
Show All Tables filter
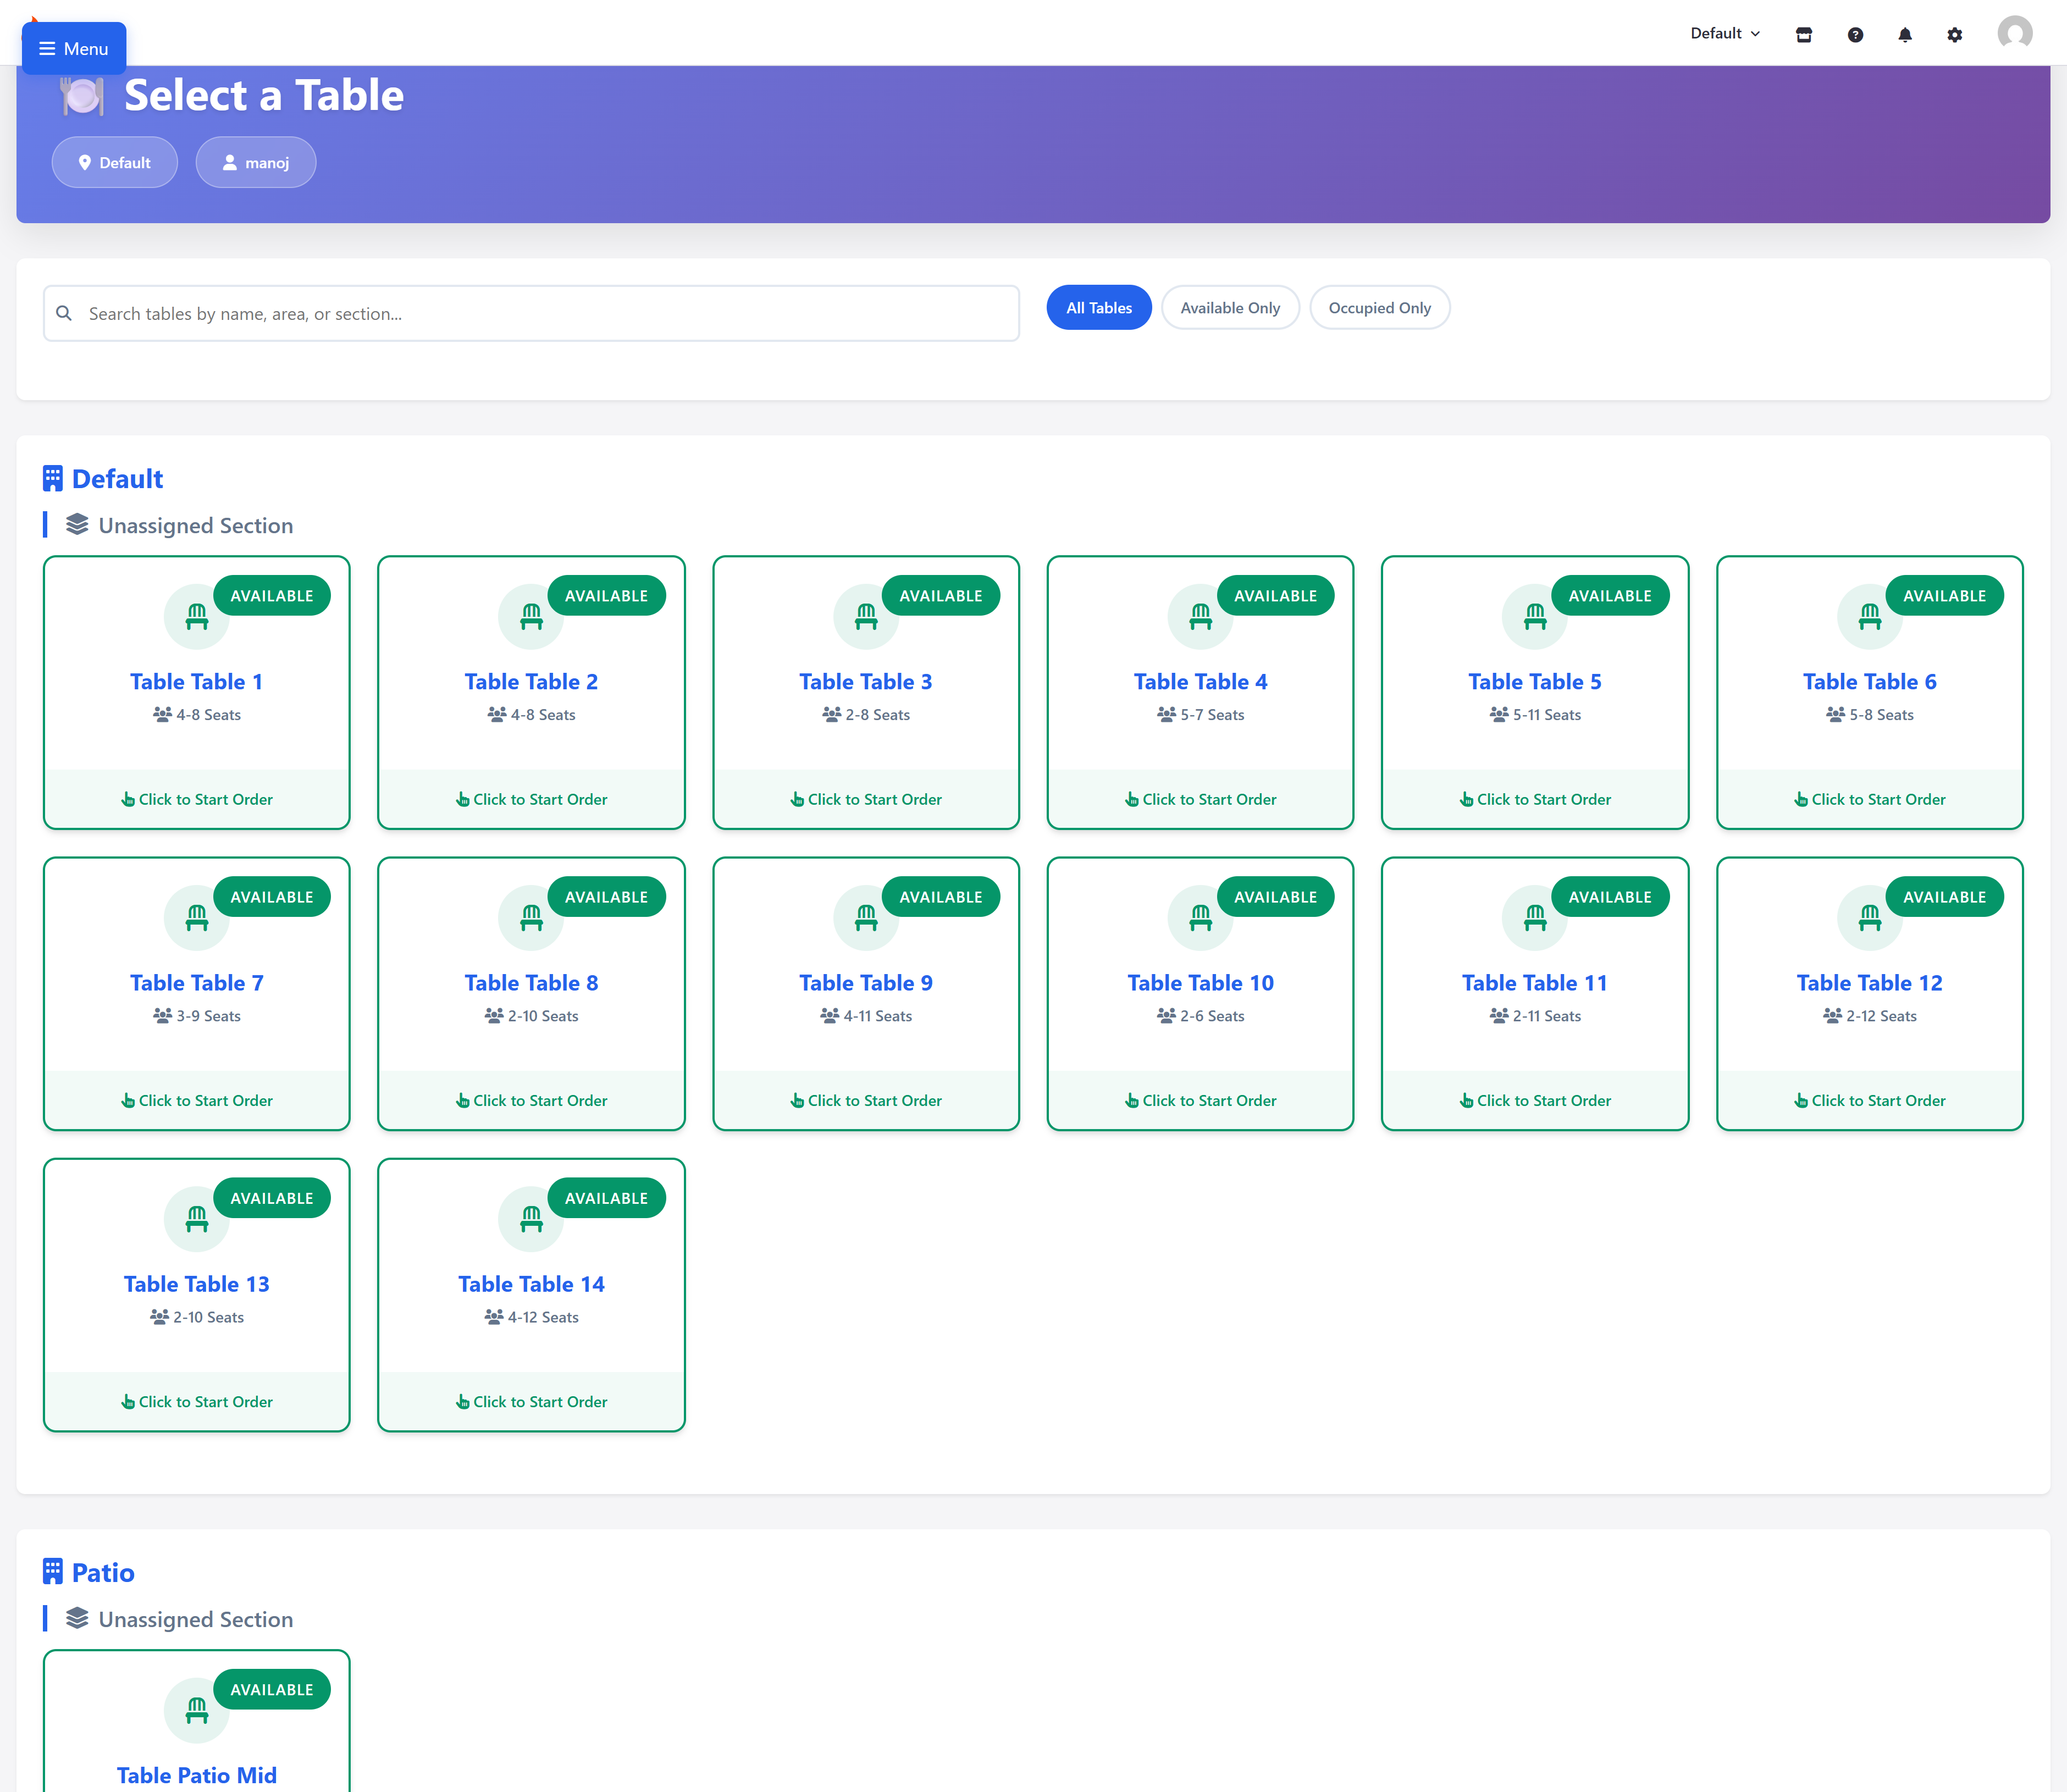point(1099,308)
